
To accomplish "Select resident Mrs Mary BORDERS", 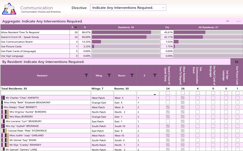I will pos(21,116).
